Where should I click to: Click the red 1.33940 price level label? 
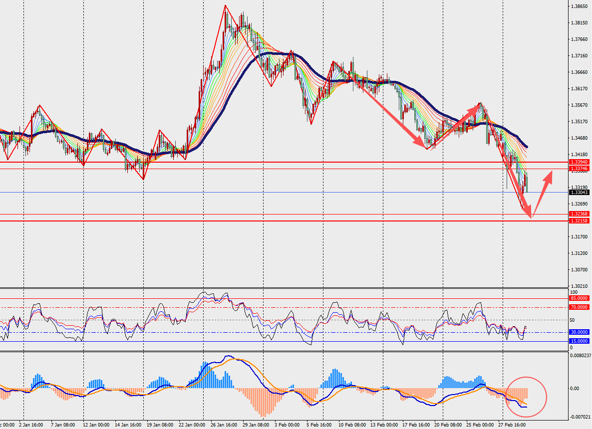click(x=579, y=162)
